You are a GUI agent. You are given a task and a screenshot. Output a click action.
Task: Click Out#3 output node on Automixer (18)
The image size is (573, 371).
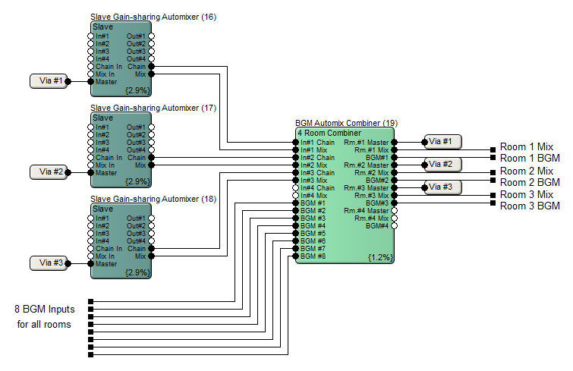151,234
